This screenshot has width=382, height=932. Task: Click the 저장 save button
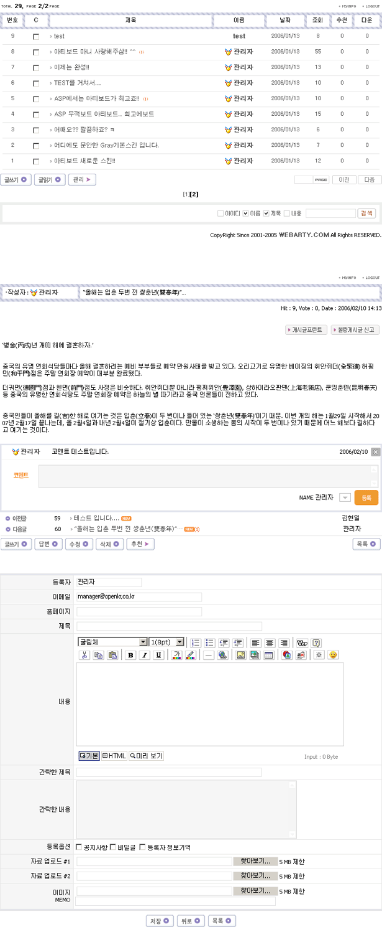160,921
